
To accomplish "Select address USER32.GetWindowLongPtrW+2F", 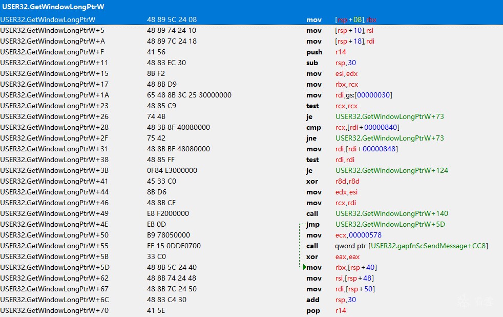I will click(54, 138).
